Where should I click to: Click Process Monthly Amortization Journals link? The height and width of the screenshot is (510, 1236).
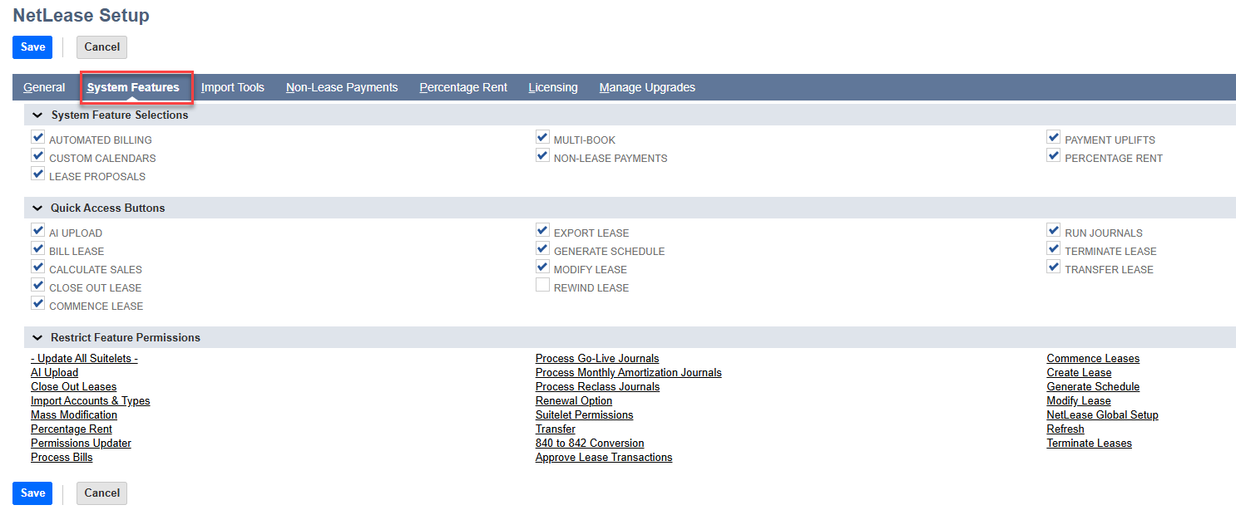[x=629, y=373]
